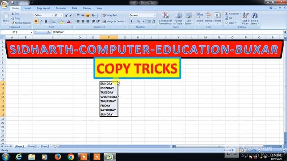Image resolution: width=287 pixels, height=161 pixels.
Task: Open the text Orientation tool
Action: [x=94, y=15]
